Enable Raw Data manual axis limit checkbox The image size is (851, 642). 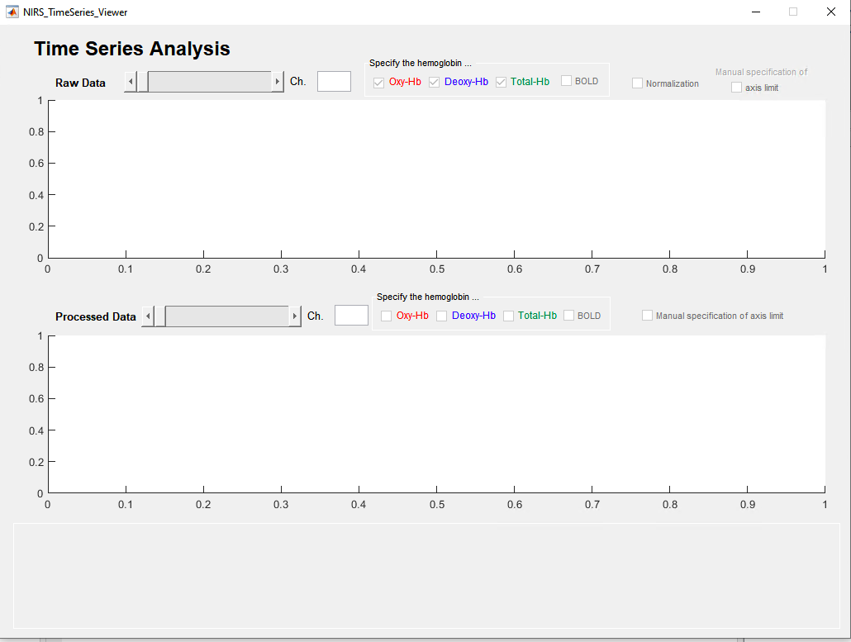pyautogui.click(x=736, y=88)
